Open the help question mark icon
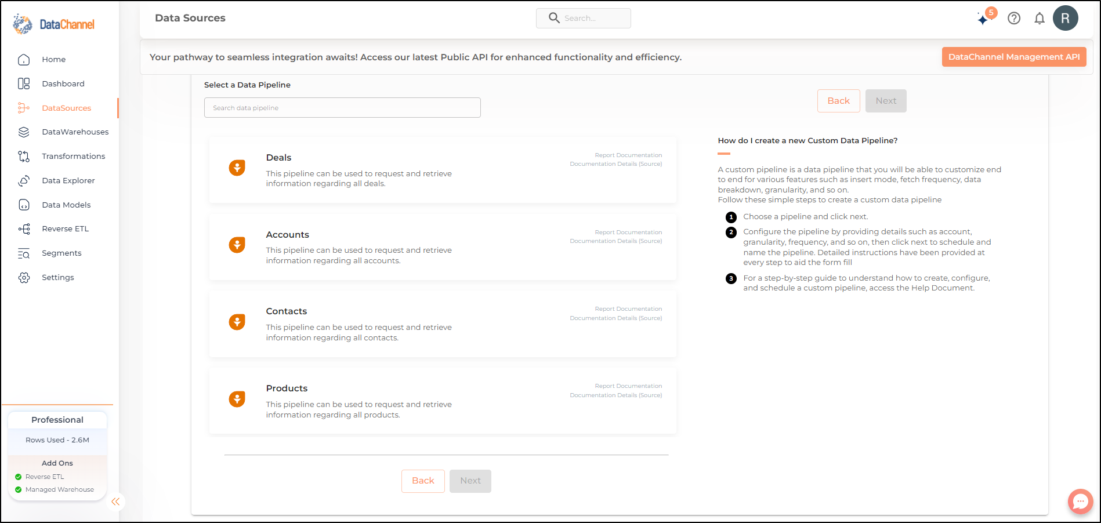The height and width of the screenshot is (523, 1101). [x=1014, y=19]
